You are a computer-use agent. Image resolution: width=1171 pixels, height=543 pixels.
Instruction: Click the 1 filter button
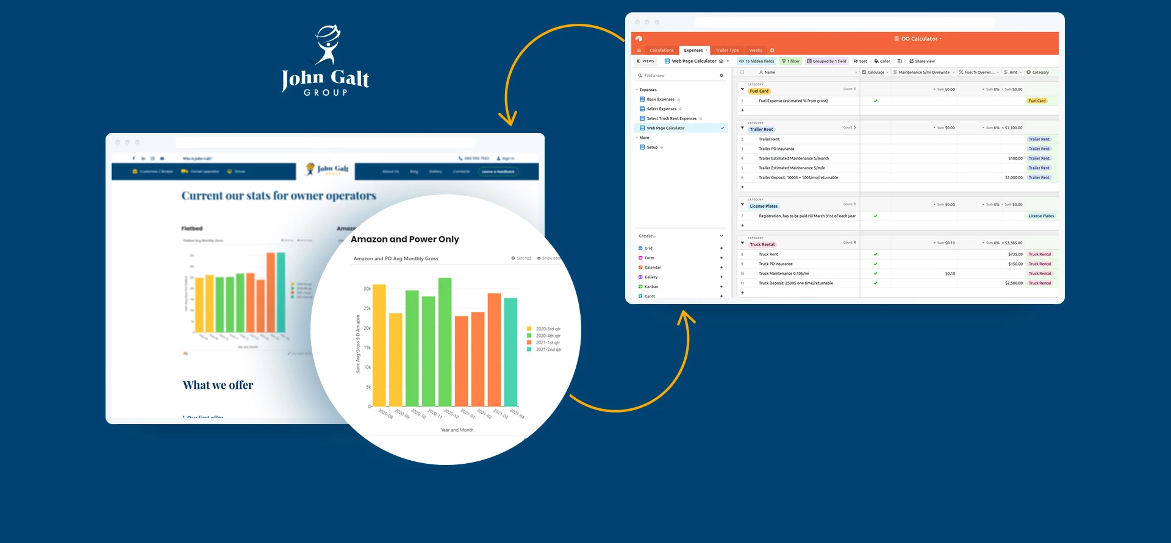[x=791, y=61]
